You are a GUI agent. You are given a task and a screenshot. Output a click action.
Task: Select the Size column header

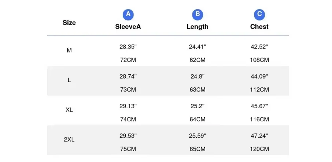point(69,23)
